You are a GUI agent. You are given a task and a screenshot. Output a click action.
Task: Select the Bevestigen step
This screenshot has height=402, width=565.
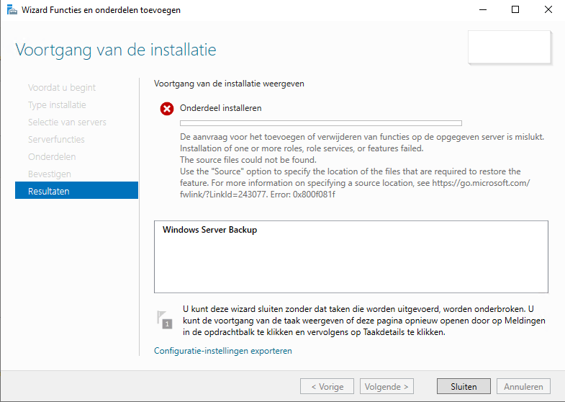pos(50,174)
